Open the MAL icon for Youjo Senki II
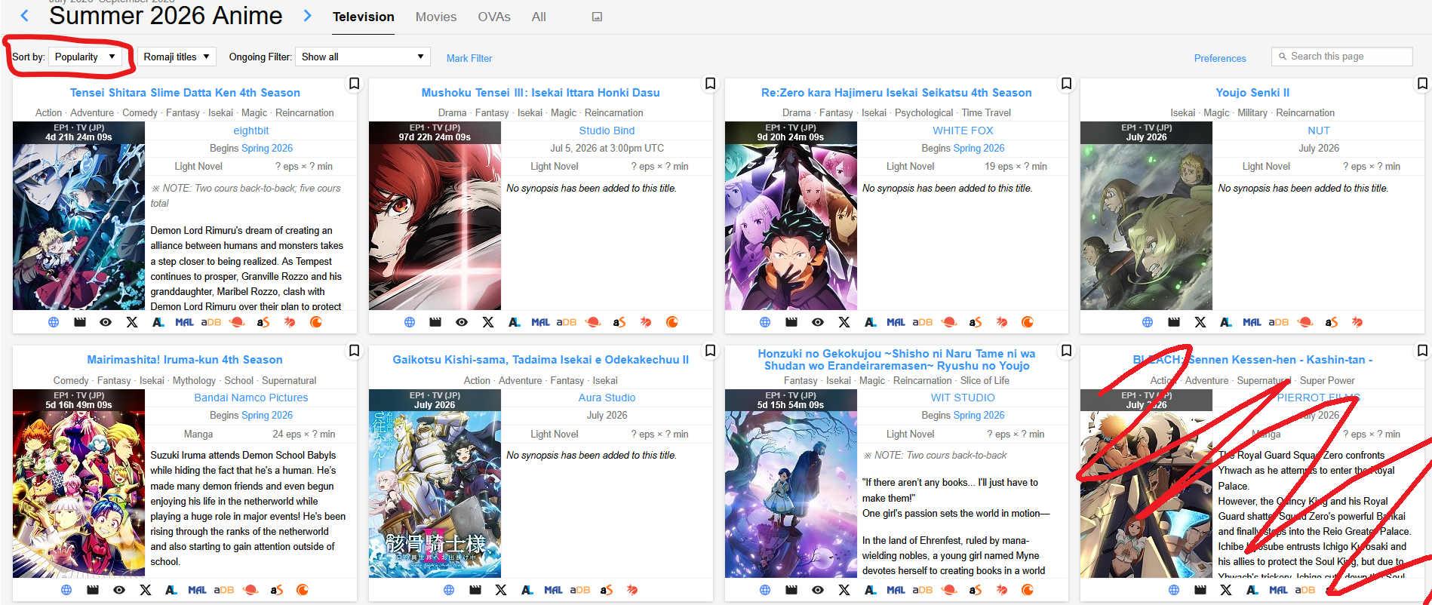The width and height of the screenshot is (1432, 605). [x=1252, y=322]
